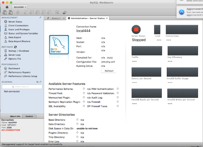203x147 pixels.
Task: Click the MySQL Server dolphin logo
Action: (59, 45)
